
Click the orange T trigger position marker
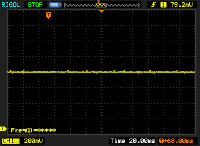pyautogui.click(x=48, y=16)
